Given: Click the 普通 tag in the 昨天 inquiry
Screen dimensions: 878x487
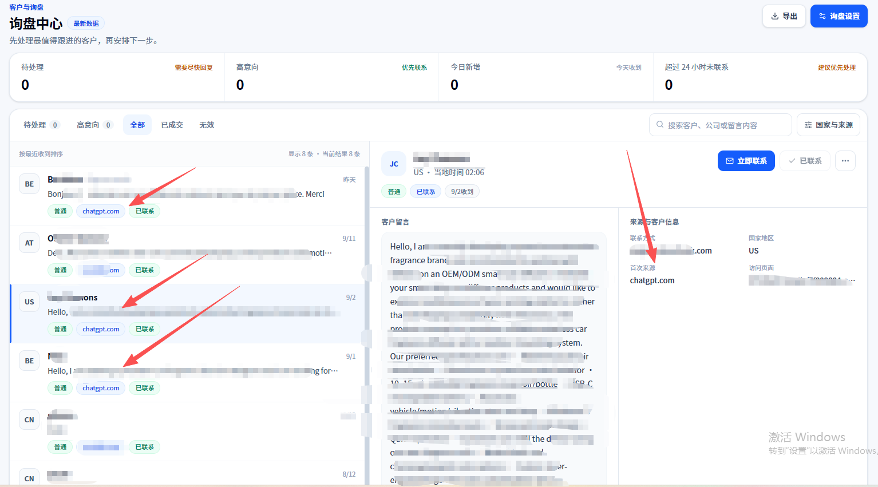Looking at the screenshot, I should [x=60, y=211].
